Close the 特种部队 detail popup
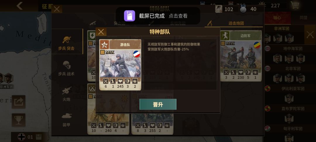 coord(101,32)
